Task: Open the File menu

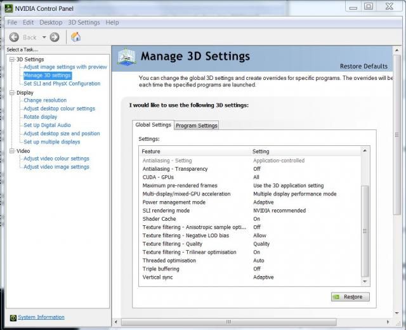Action: (12, 23)
